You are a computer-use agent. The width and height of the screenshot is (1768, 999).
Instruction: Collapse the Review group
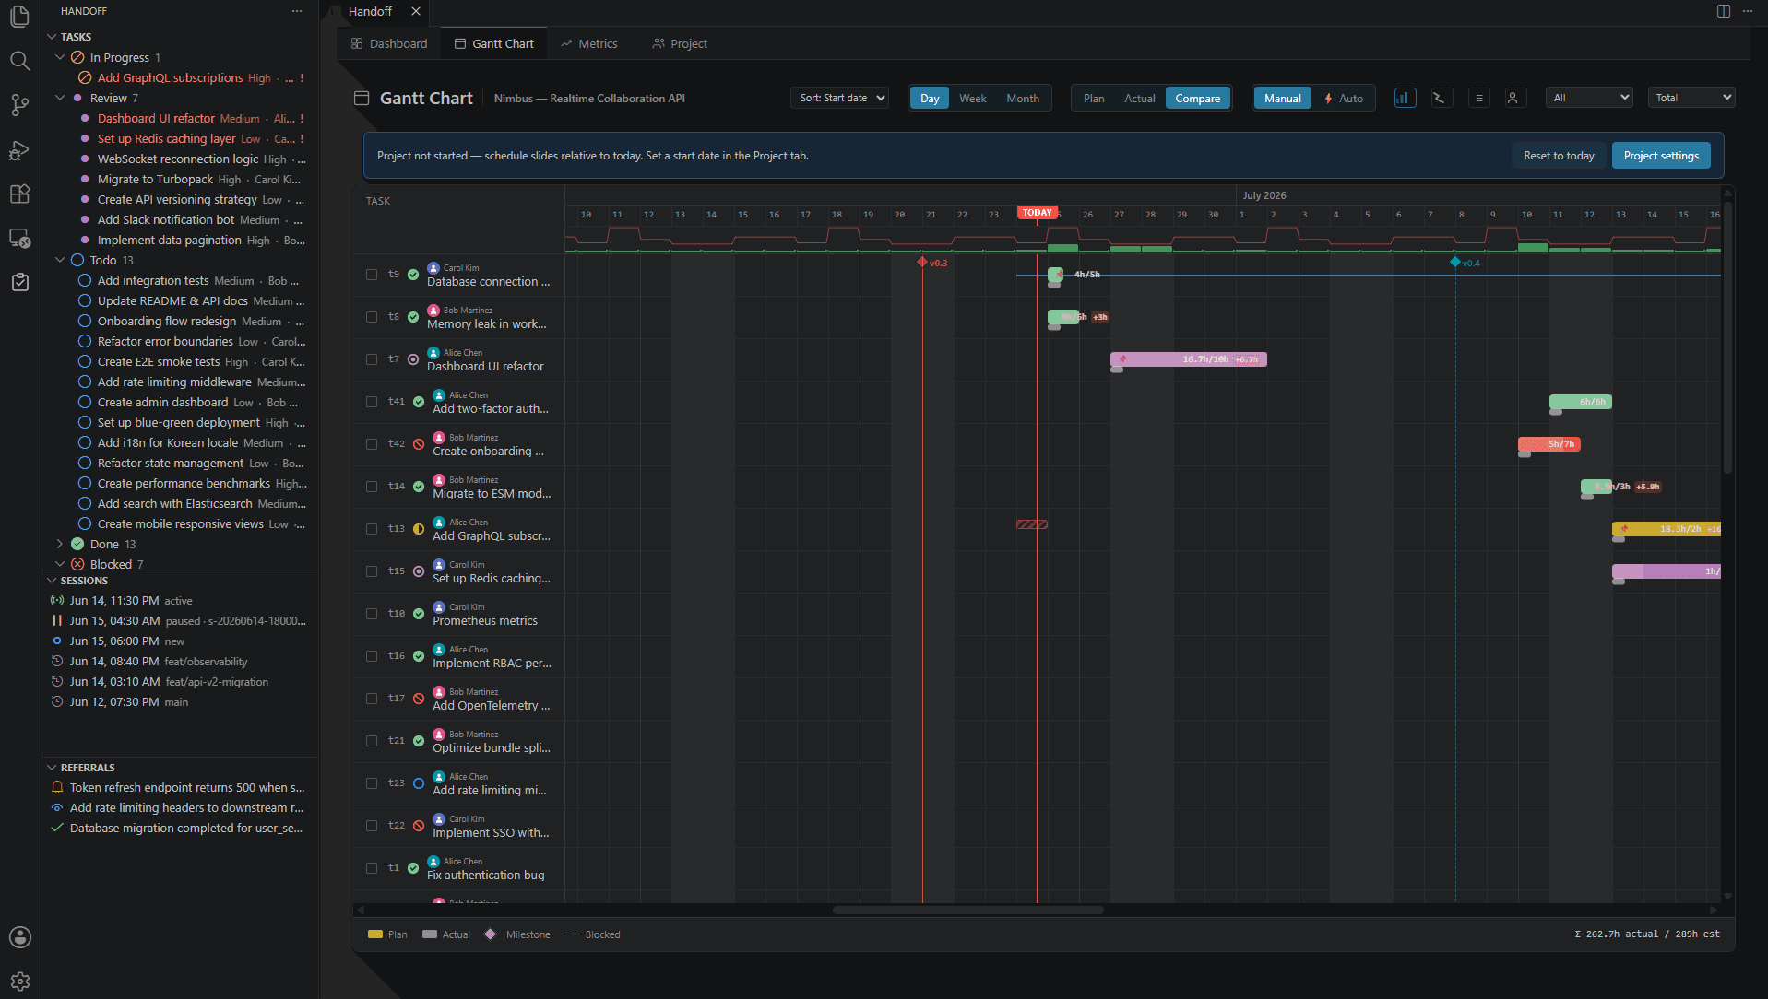point(61,98)
